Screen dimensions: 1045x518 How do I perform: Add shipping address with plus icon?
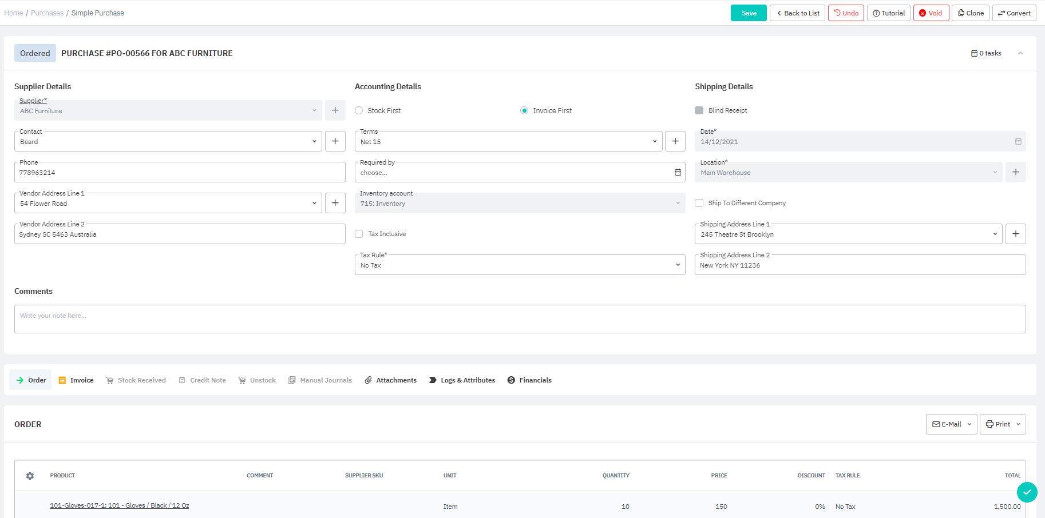(1015, 234)
